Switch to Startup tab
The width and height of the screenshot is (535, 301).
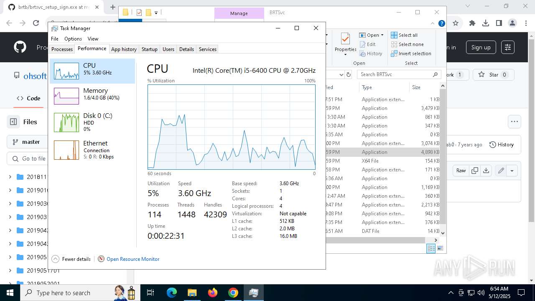149,49
